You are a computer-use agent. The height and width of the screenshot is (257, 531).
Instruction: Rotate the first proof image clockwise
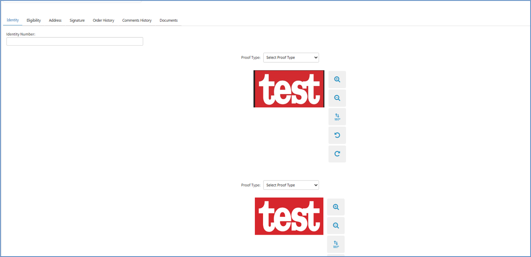pos(337,154)
